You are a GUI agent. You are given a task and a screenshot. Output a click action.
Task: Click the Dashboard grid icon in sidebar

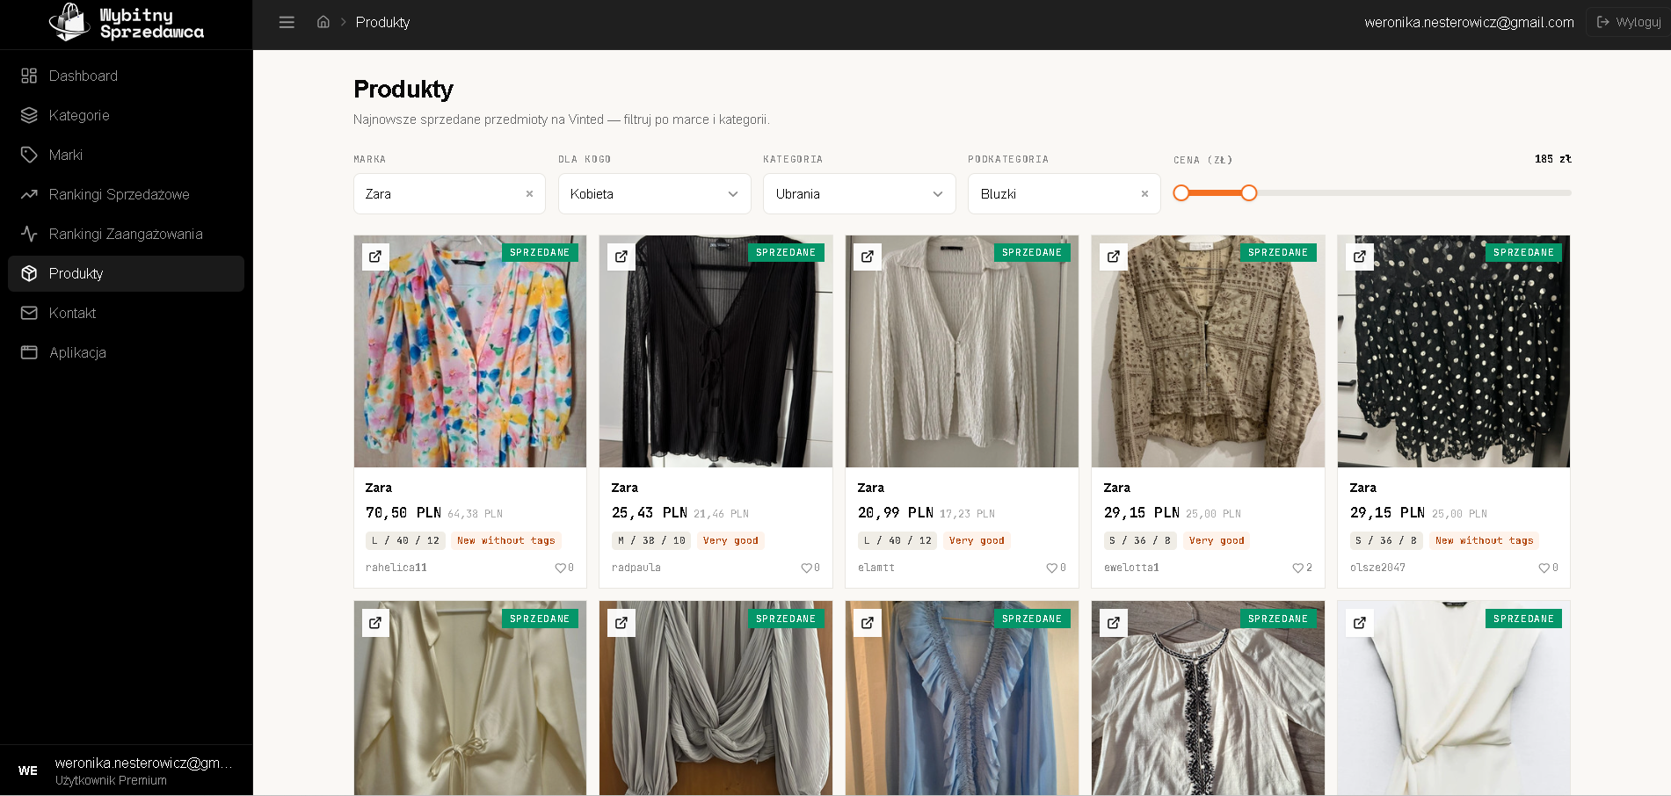pyautogui.click(x=29, y=76)
